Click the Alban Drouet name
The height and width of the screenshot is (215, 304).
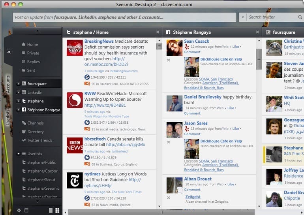click(198, 179)
